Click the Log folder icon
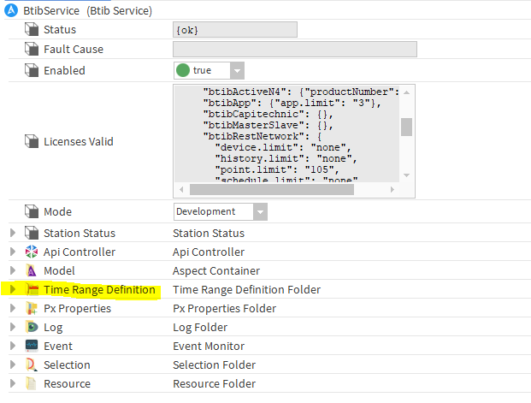 click(x=32, y=328)
